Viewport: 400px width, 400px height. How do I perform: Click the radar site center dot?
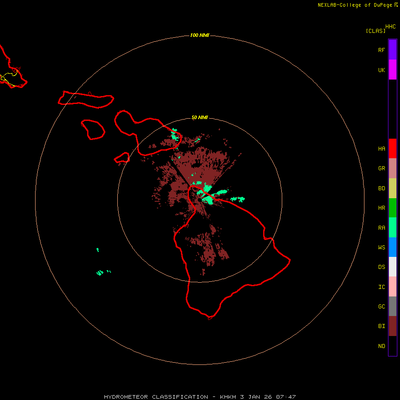[x=200, y=200]
